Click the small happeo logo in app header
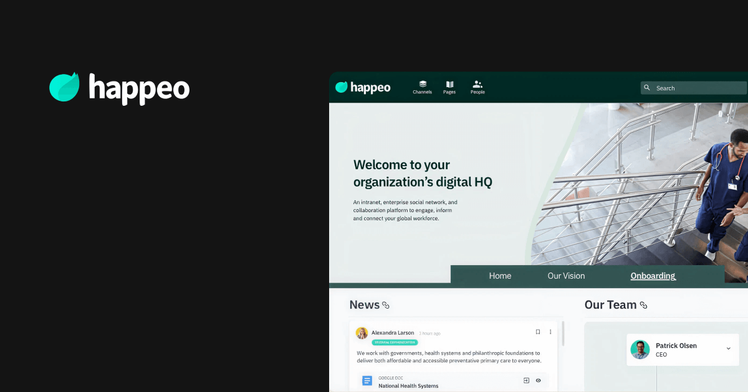748x392 pixels. (363, 88)
